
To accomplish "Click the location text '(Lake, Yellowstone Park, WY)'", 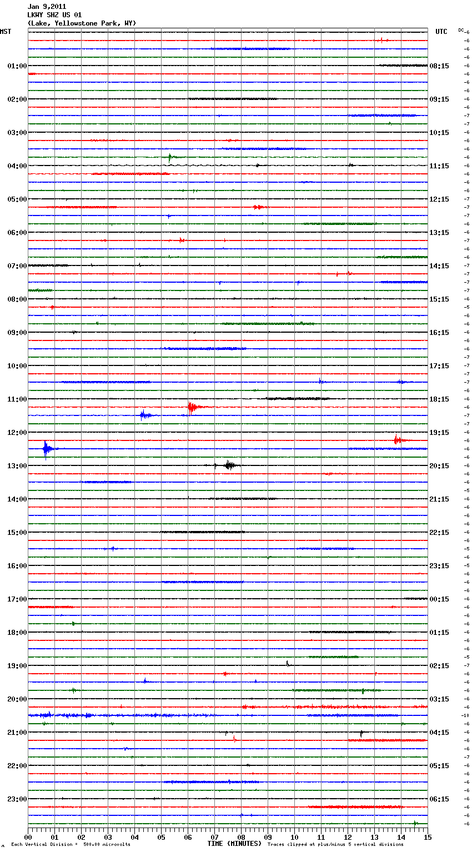I will pos(82,23).
